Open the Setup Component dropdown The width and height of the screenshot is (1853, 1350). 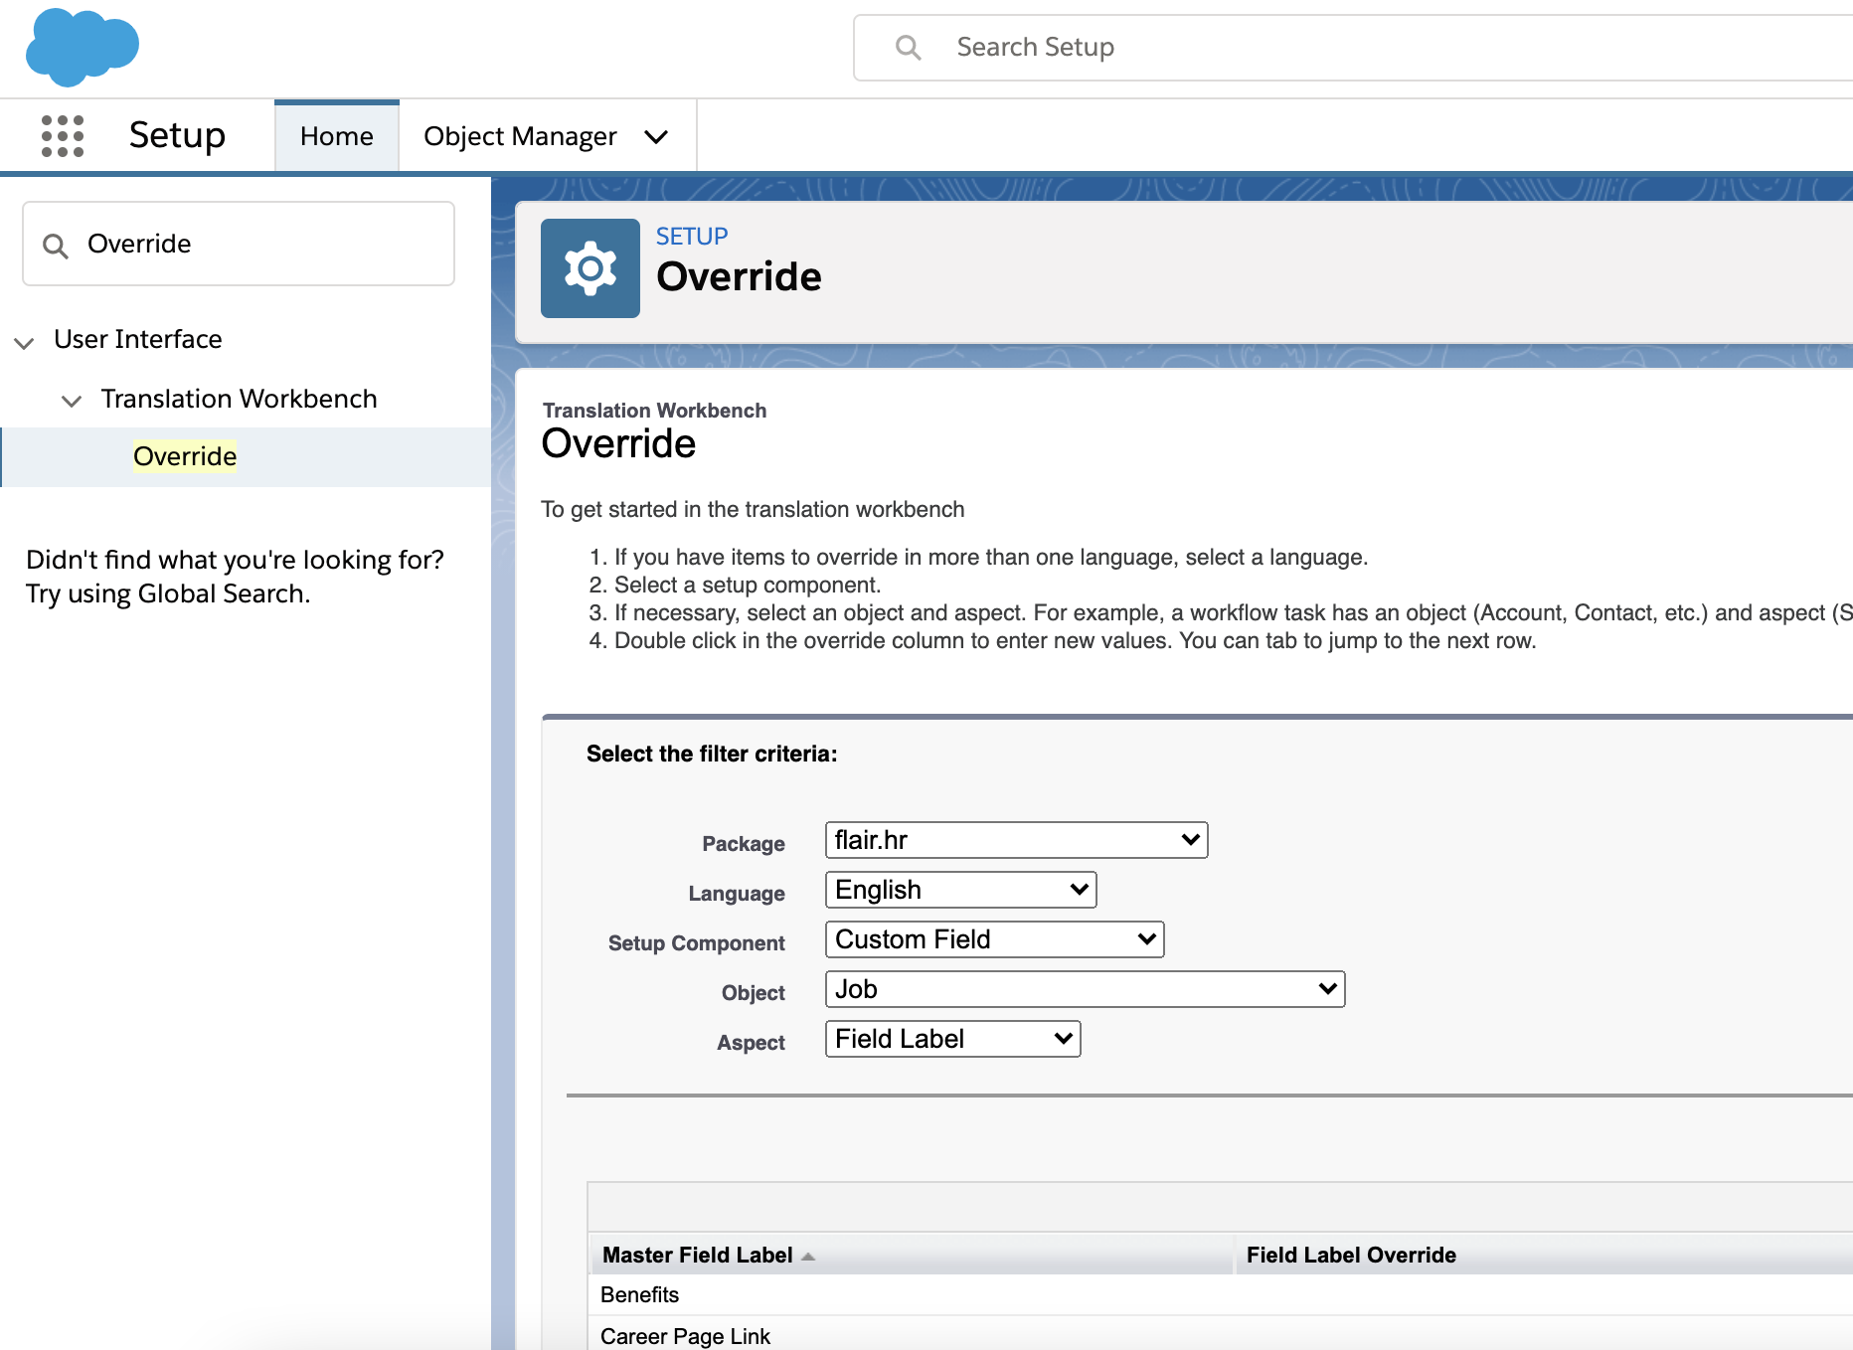pos(994,939)
